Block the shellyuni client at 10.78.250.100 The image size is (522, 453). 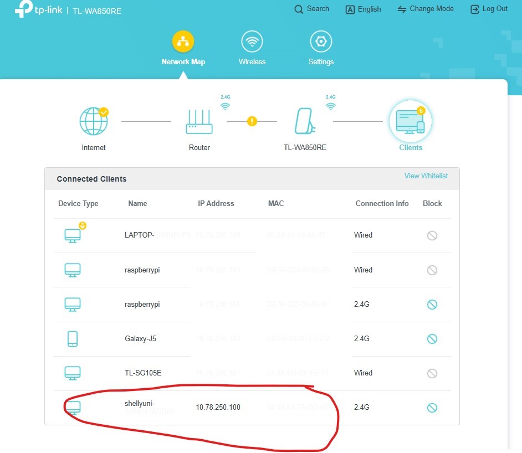(432, 408)
